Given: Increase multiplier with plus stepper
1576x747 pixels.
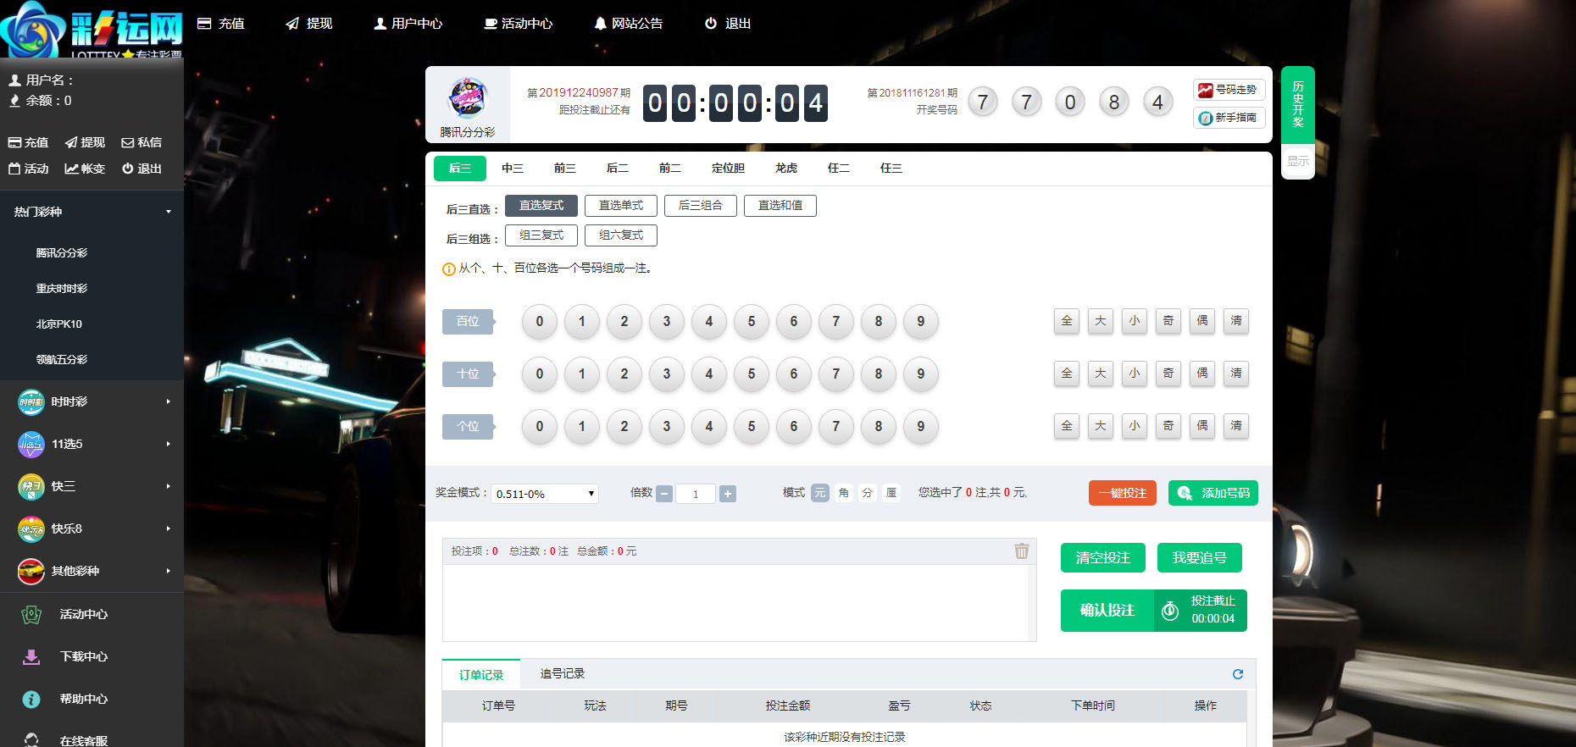Looking at the screenshot, I should (727, 494).
